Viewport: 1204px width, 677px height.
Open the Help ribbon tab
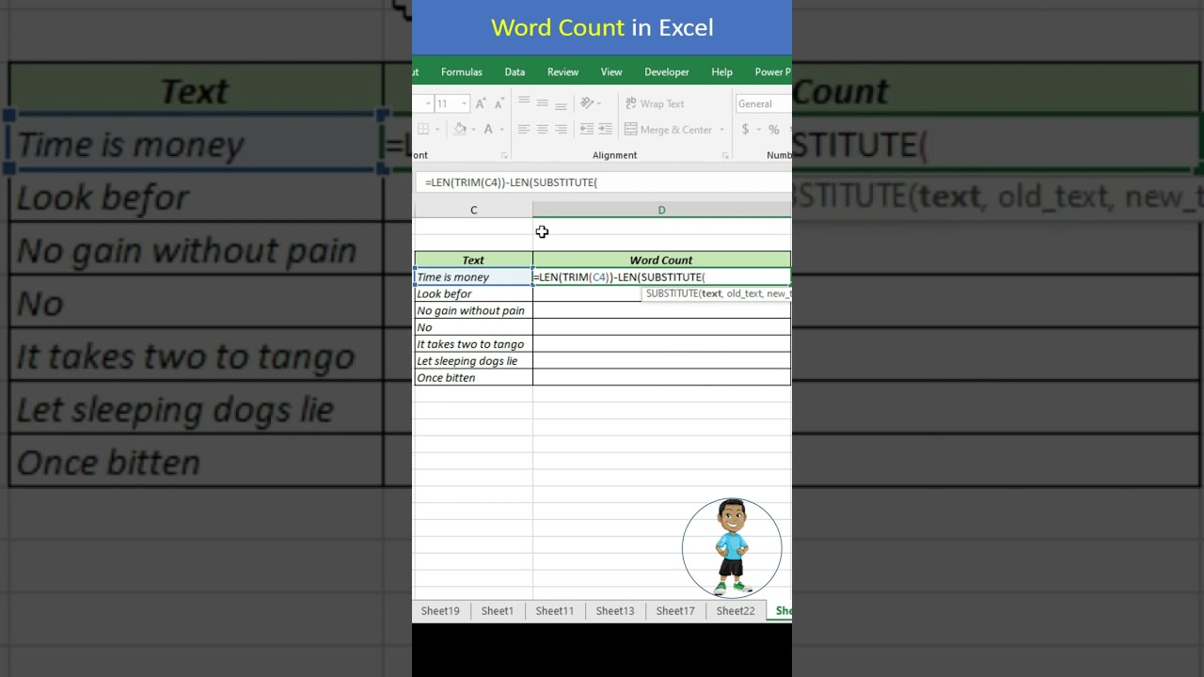click(x=721, y=71)
